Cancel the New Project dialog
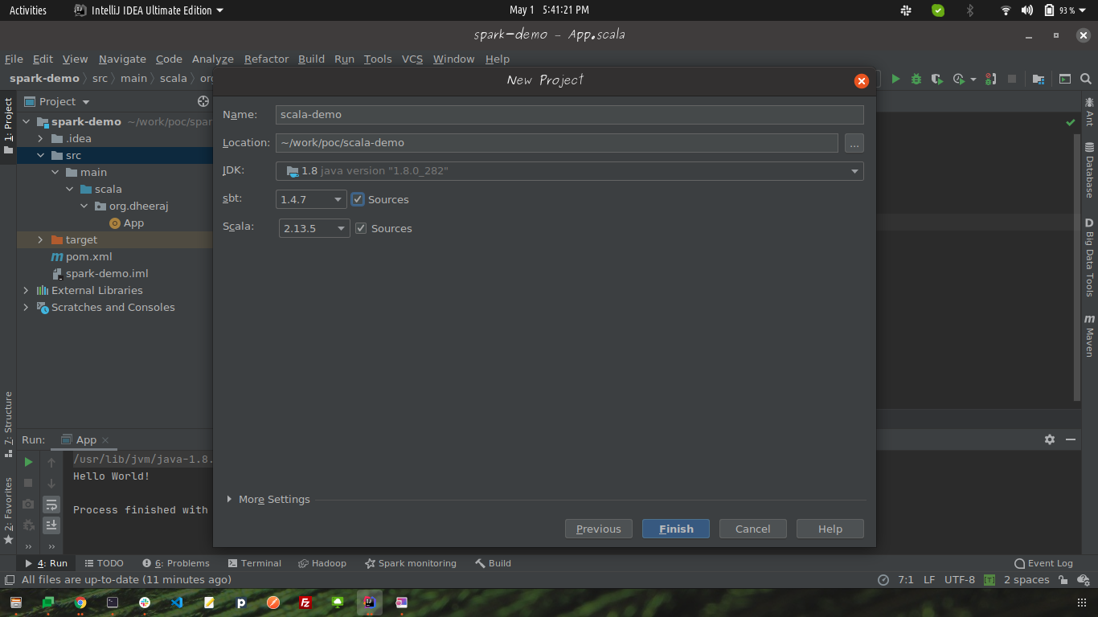 (x=753, y=529)
